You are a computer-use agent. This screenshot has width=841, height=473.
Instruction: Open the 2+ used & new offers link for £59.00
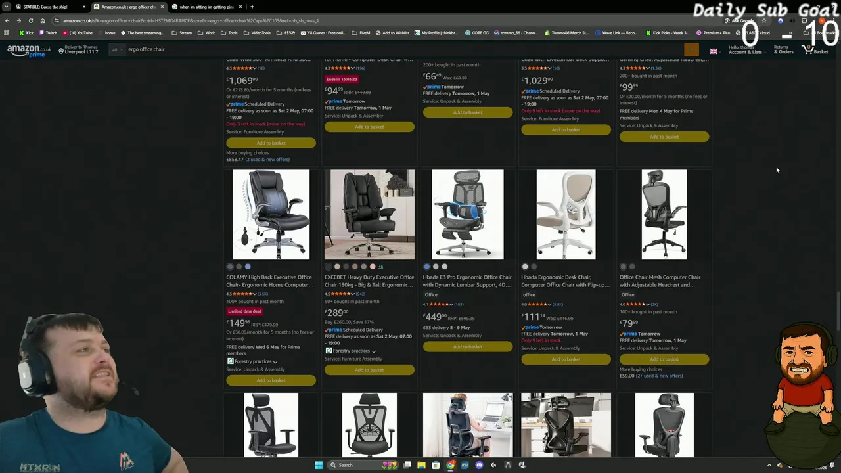(x=659, y=376)
